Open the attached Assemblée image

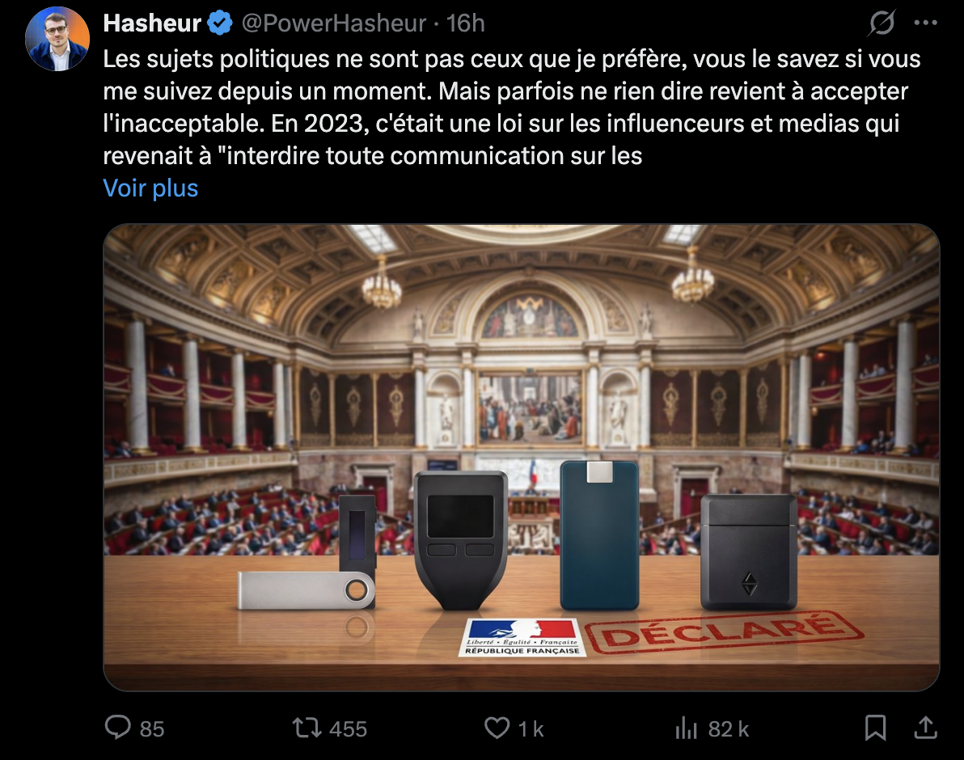[522, 457]
